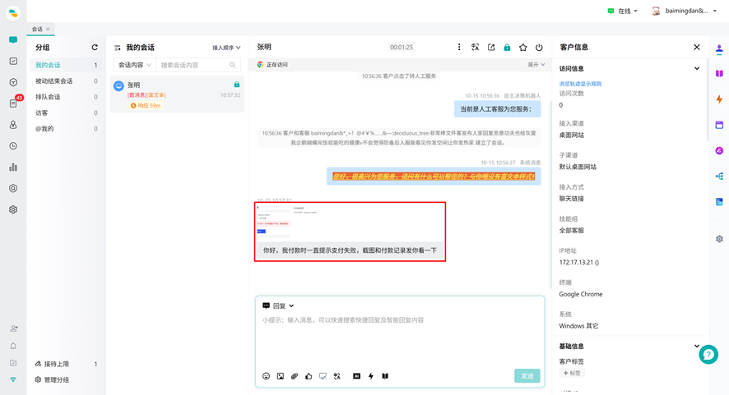The height and width of the screenshot is (395, 729).
Task: End conversation with the power icon
Action: [x=539, y=48]
